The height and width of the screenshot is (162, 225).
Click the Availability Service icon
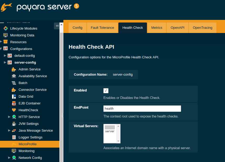point(14,76)
